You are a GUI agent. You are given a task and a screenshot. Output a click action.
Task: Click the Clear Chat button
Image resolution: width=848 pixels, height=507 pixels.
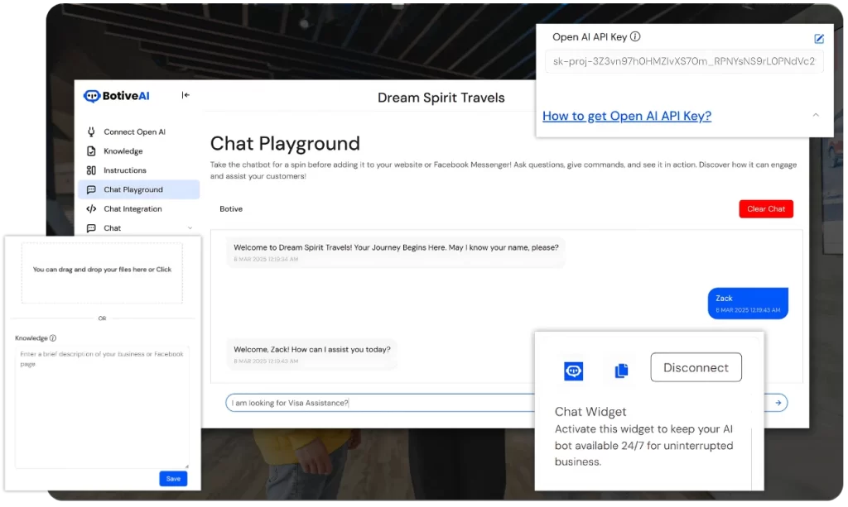tap(766, 209)
